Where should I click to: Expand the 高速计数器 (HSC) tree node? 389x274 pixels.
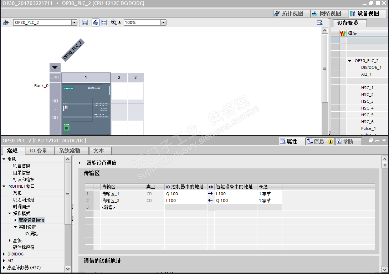pos(4,268)
